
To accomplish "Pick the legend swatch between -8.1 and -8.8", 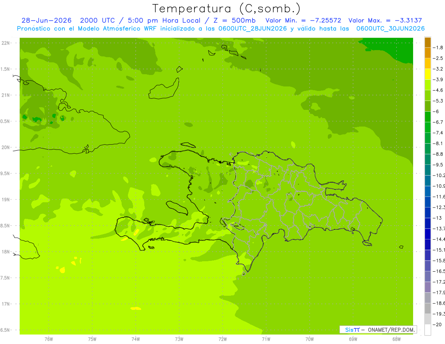I will coord(428,149).
